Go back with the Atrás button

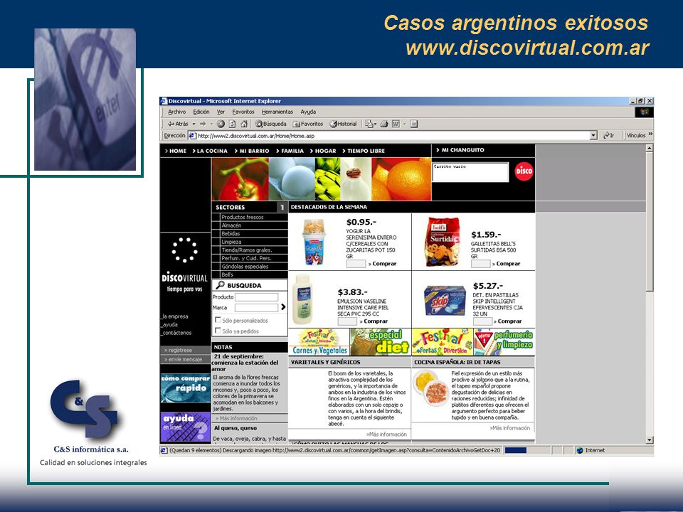point(178,124)
